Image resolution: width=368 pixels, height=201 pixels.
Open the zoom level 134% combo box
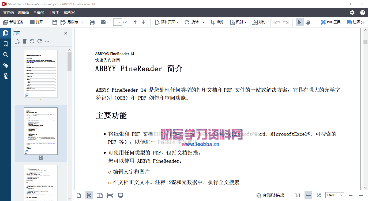[334, 195]
